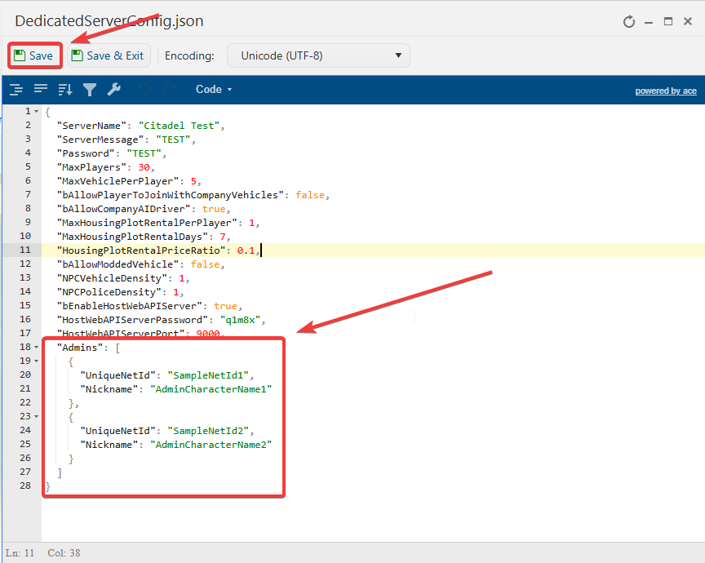Click the reload icon in title bar

tap(629, 21)
